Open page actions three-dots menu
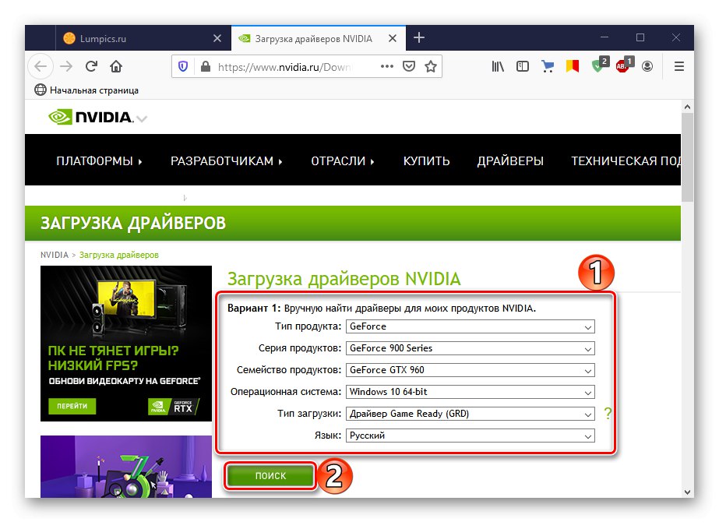This screenshot has height=529, width=719. tap(387, 66)
